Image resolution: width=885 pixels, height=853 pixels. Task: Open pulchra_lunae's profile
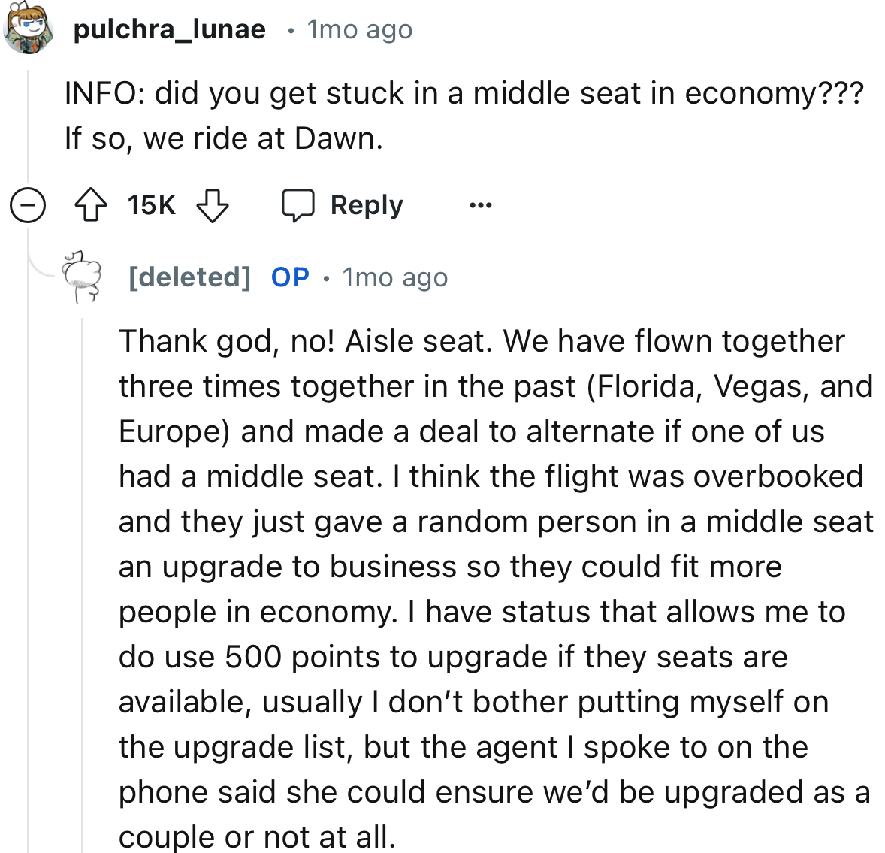tap(169, 29)
